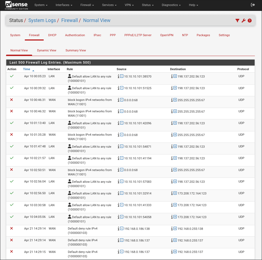Open the log filter funnel icon
Screen dimensions: 262x260
[x=237, y=20]
